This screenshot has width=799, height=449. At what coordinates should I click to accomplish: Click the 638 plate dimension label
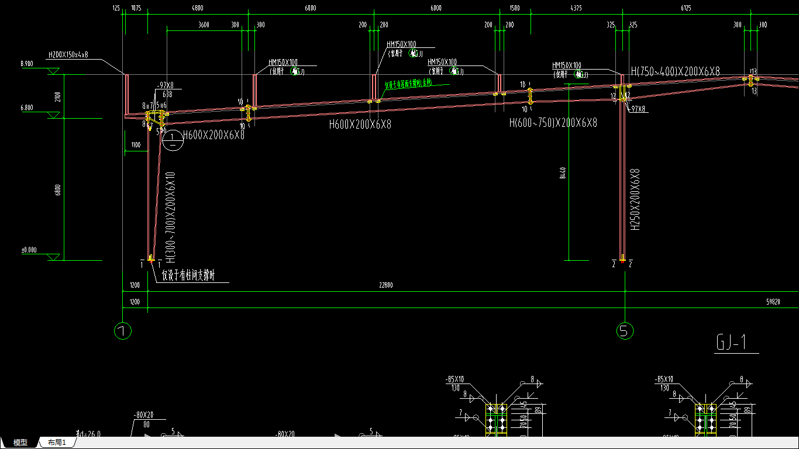[x=167, y=94]
